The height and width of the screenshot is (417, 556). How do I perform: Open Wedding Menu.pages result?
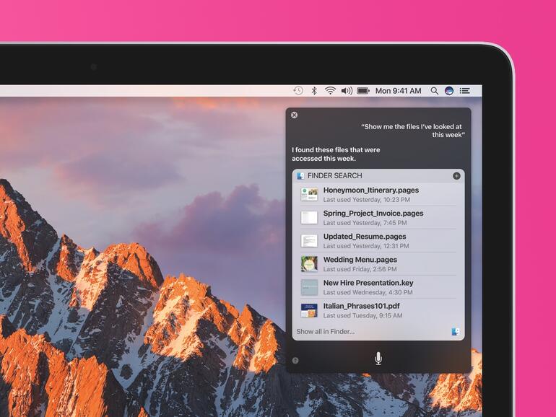coord(378,264)
